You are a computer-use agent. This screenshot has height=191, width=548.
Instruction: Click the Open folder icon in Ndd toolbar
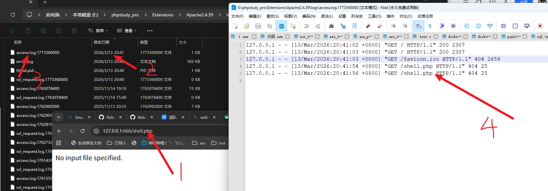246,26
